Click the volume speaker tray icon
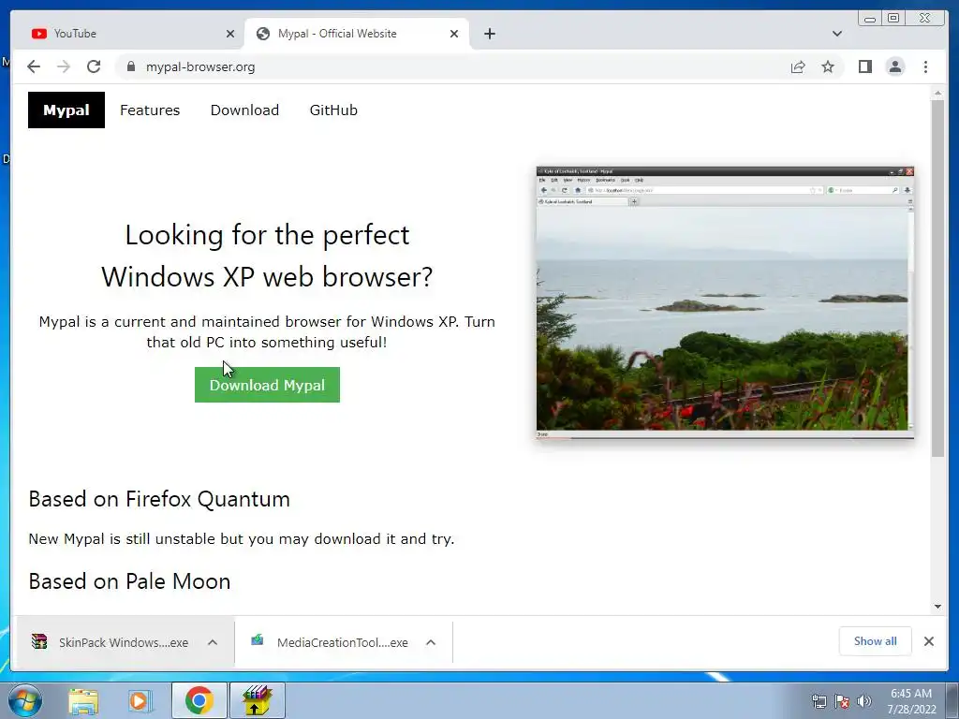The width and height of the screenshot is (959, 719). (x=864, y=701)
